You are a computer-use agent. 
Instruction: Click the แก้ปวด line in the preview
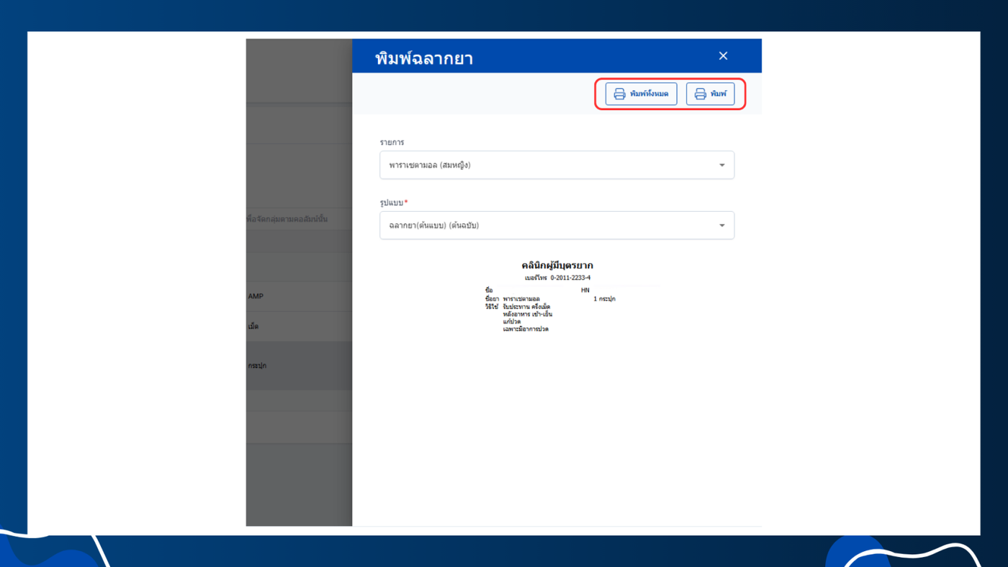pos(511,321)
